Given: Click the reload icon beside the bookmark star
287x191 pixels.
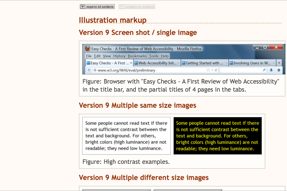Looking at the screenshot, I should pyautogui.click(x=216, y=70).
